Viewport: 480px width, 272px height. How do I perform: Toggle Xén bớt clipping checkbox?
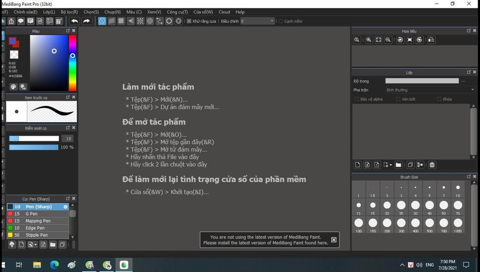(x=398, y=99)
